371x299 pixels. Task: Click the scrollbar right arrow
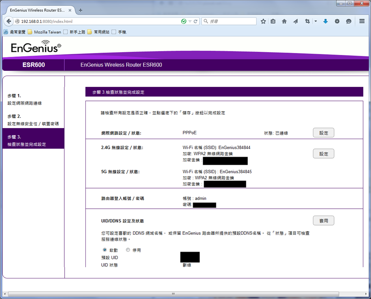(366, 294)
